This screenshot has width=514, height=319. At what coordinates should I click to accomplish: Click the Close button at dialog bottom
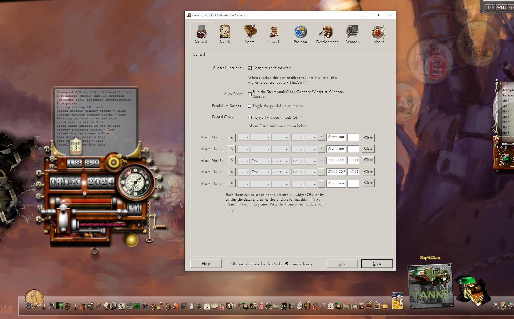(x=377, y=263)
